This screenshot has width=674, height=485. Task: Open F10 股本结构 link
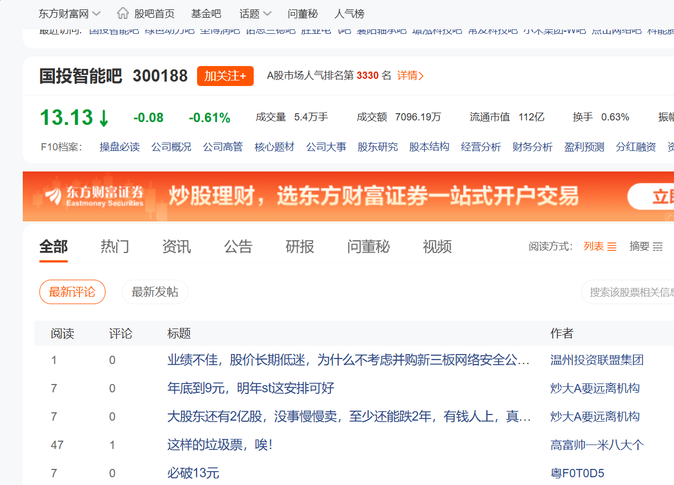click(x=429, y=147)
